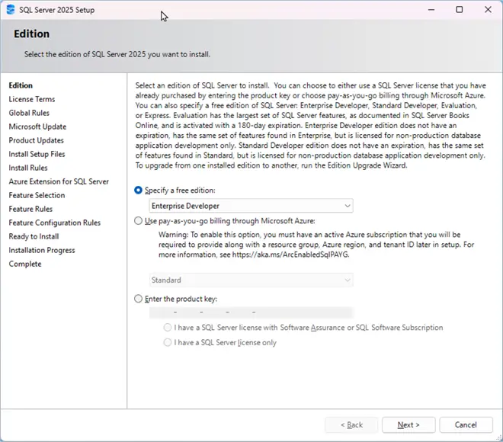Click the Back button

point(351,425)
